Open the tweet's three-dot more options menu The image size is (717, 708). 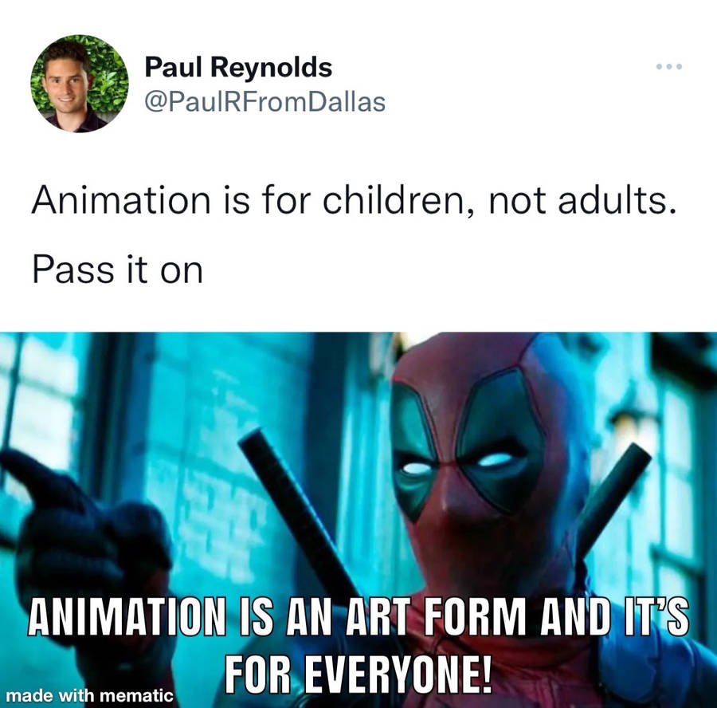tap(669, 66)
